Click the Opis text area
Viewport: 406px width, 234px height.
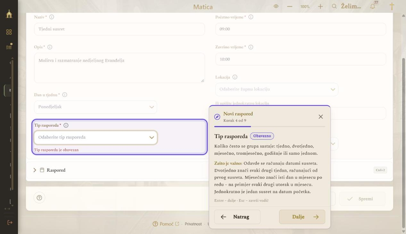pos(120,68)
